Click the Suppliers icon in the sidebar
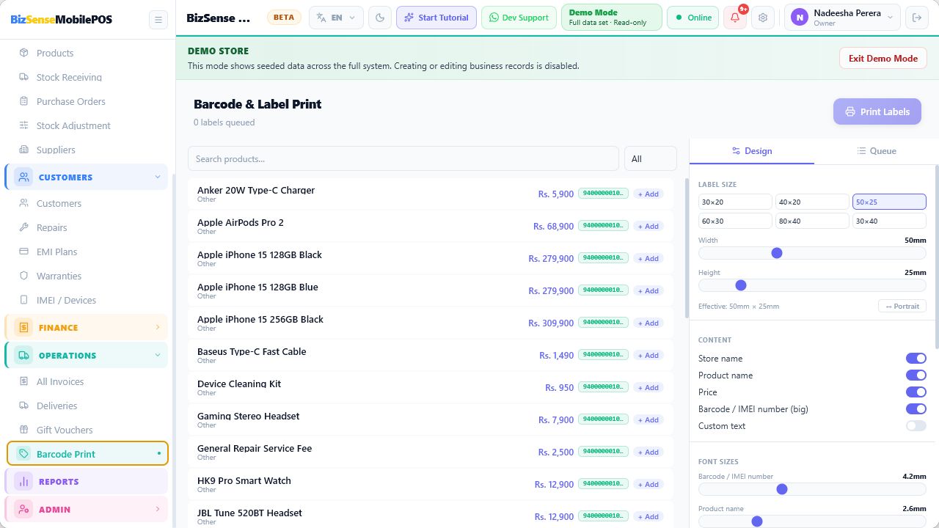This screenshot has height=528, width=939. 24,150
